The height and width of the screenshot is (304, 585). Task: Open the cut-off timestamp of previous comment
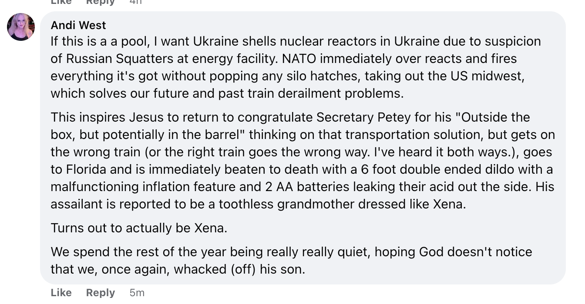coord(136,2)
